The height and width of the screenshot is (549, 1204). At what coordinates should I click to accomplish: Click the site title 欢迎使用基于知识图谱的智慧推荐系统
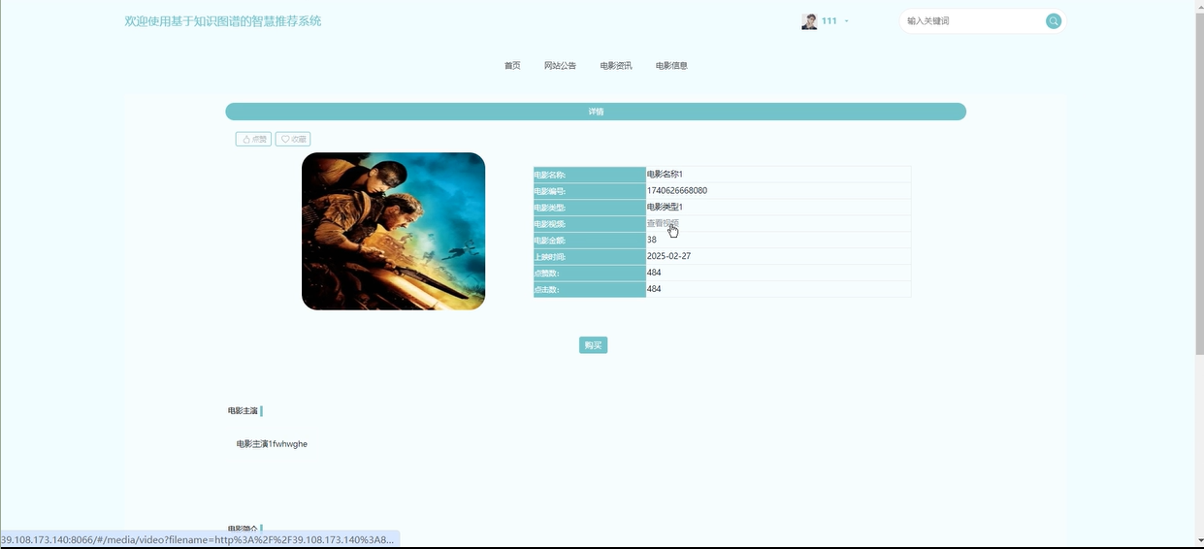tap(223, 21)
